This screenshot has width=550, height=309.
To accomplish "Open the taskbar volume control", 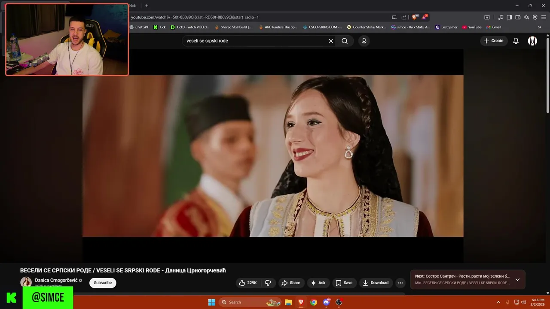I will 523,302.
